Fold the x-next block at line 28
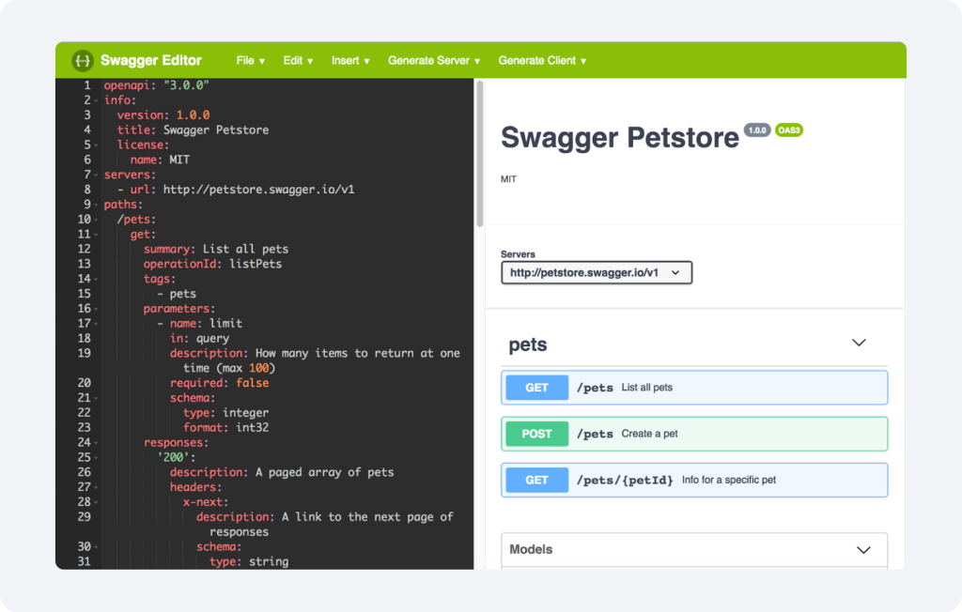Screen dimensions: 962x612 (x=96, y=503)
